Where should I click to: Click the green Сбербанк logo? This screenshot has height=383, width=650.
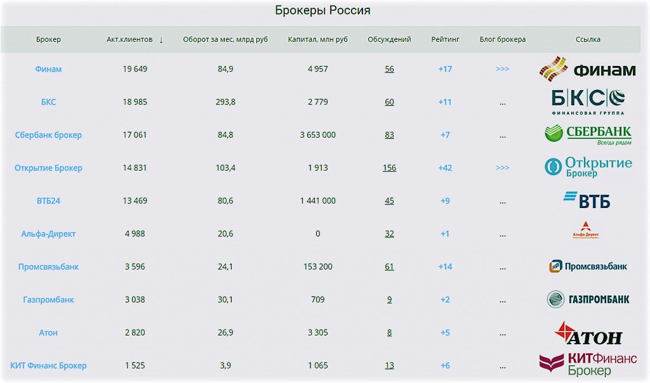(587, 134)
